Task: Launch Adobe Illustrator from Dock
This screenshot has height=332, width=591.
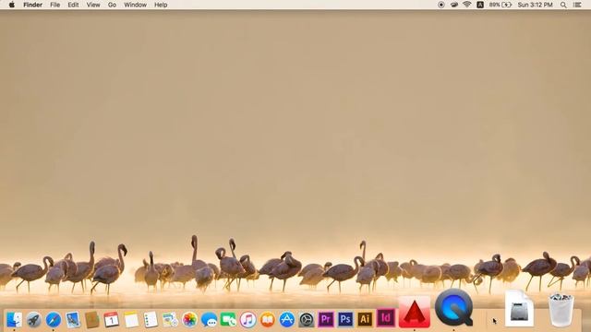Action: pyautogui.click(x=365, y=320)
